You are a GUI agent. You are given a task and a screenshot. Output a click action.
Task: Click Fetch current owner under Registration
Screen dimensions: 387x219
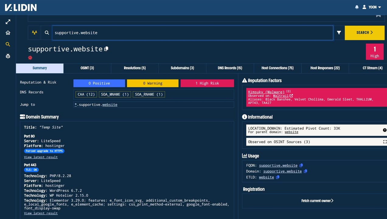(x=317, y=201)
